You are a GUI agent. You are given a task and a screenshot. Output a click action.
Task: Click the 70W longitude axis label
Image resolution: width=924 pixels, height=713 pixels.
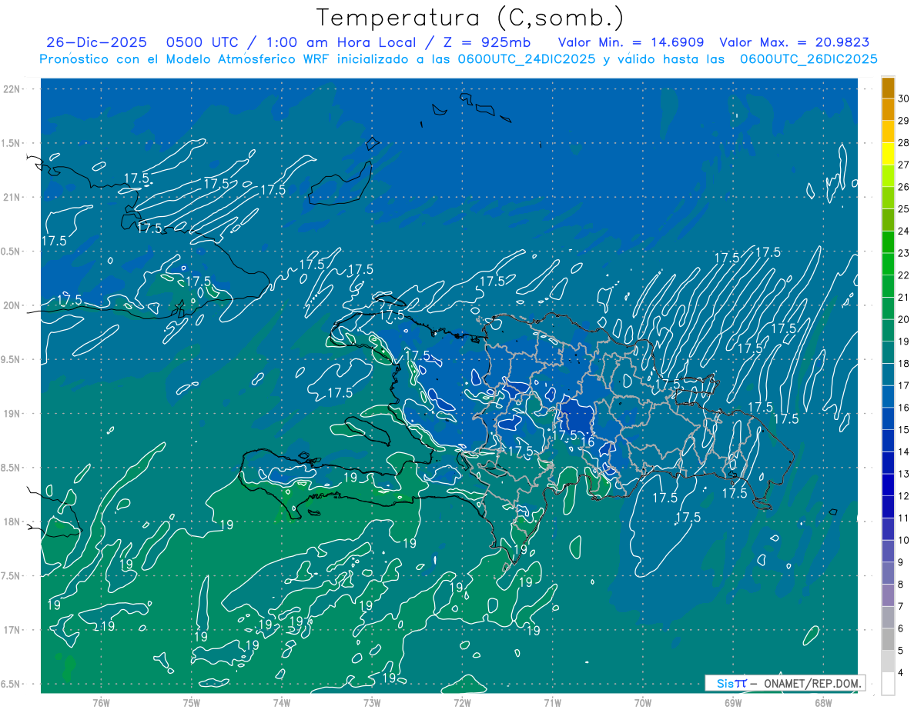coord(642,702)
